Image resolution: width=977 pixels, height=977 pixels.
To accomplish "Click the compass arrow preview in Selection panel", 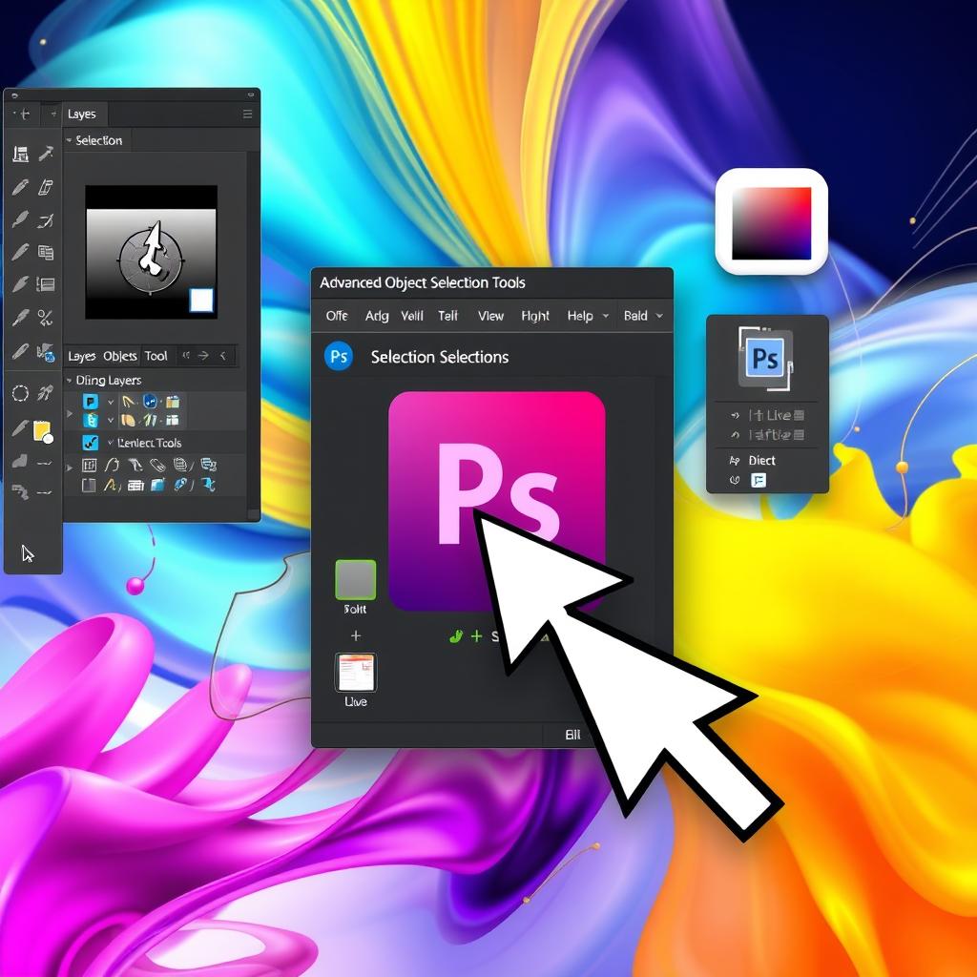I will (152, 252).
